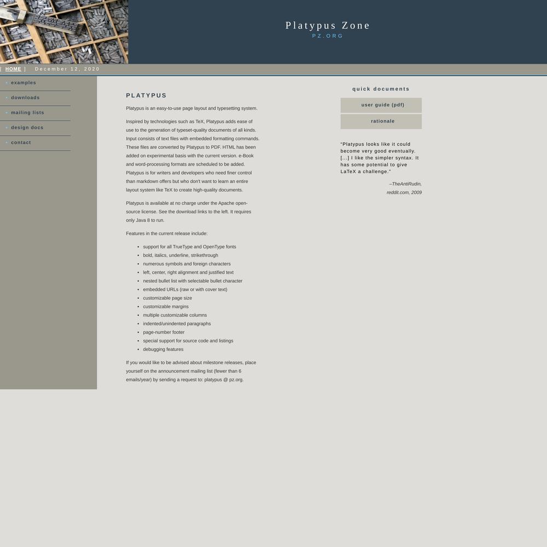The height and width of the screenshot is (547, 547).
Task: Click the 'Platypus looks like it could' quote
Action: click(380, 158)
